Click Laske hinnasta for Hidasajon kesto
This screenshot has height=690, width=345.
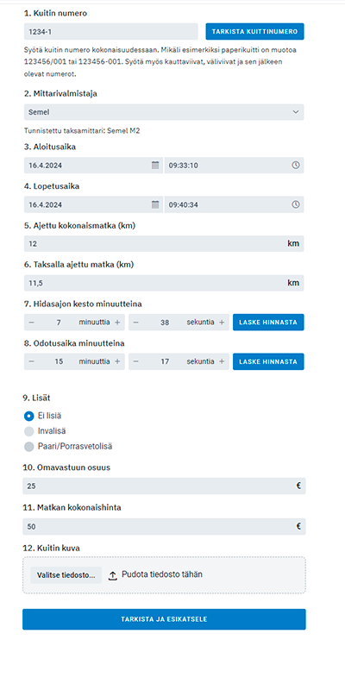[x=268, y=322]
